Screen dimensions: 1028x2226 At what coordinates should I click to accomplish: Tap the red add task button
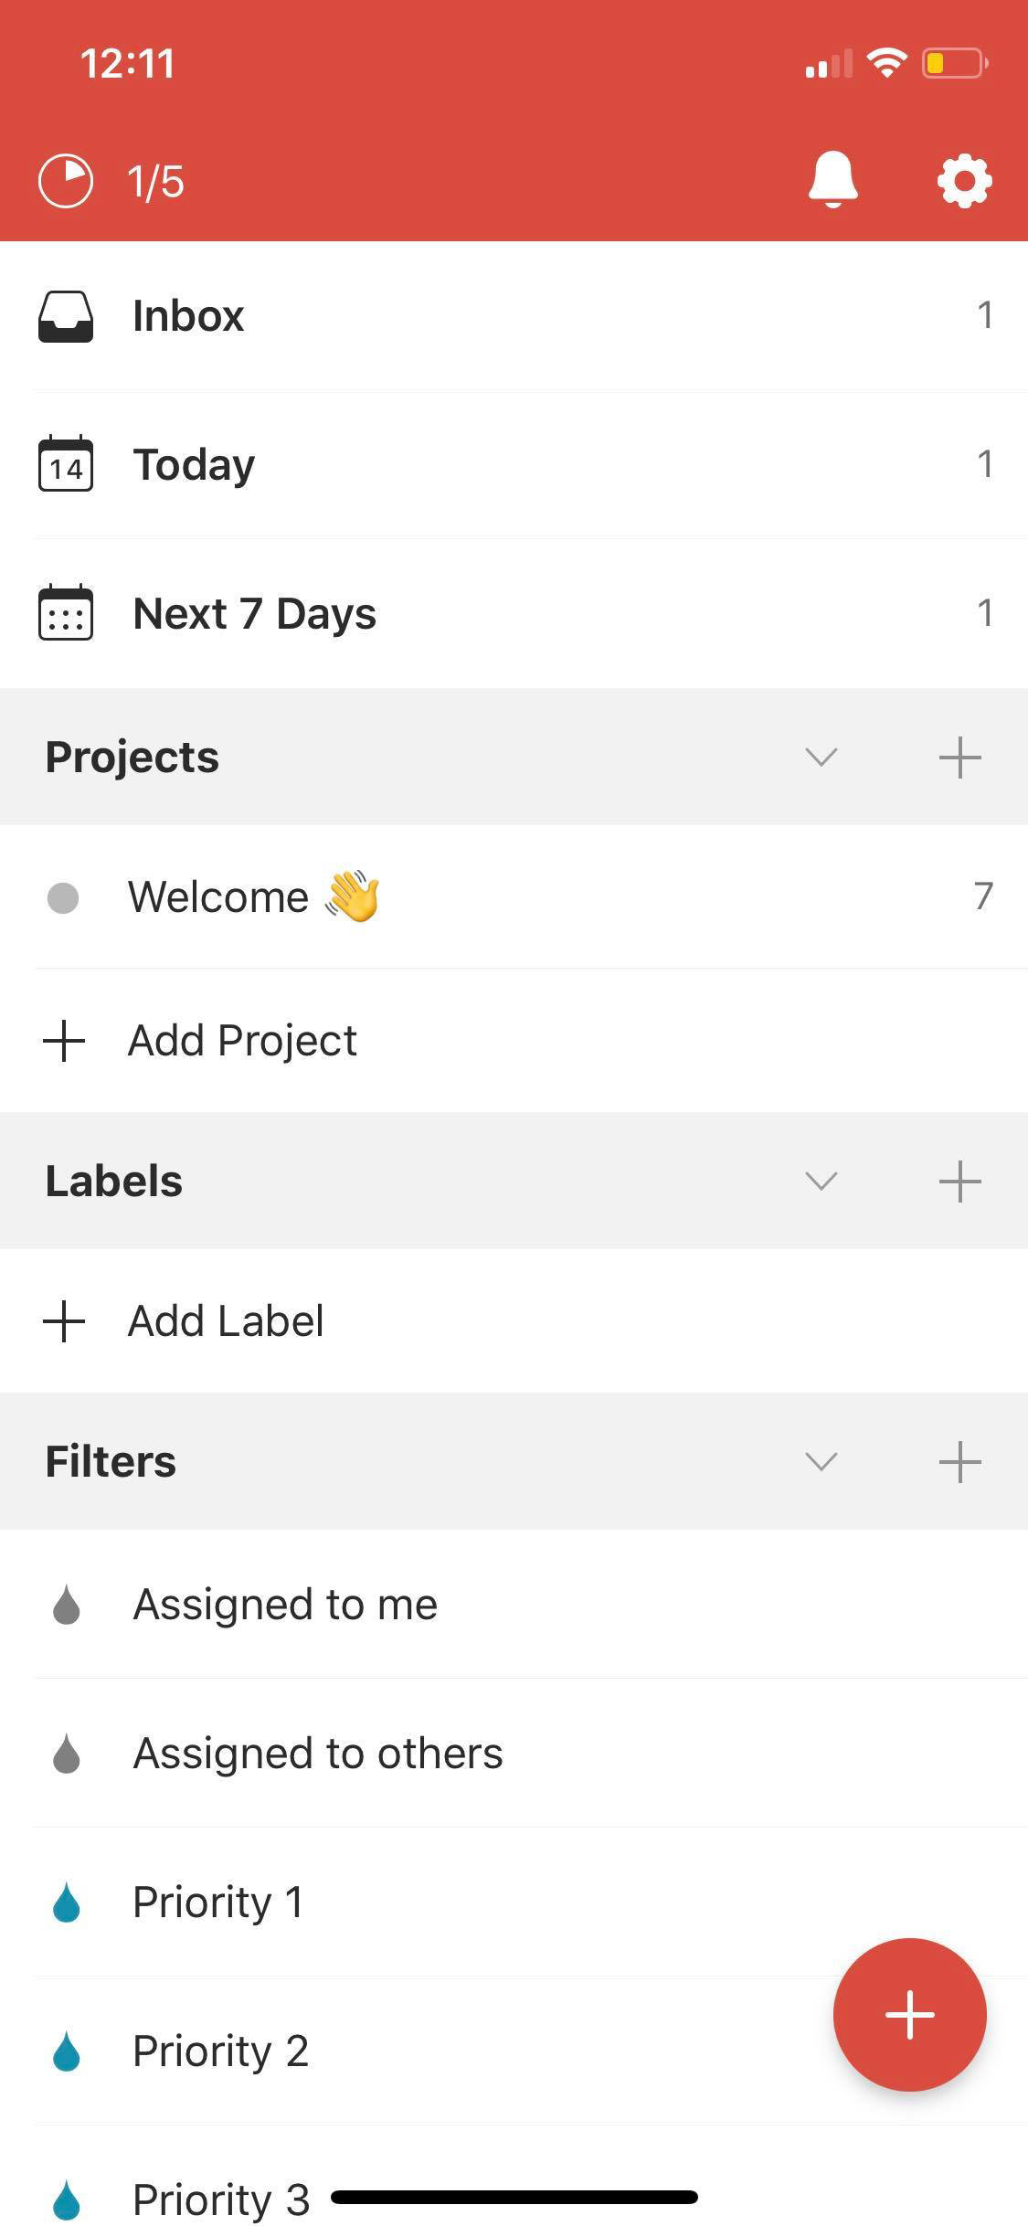(x=909, y=2014)
